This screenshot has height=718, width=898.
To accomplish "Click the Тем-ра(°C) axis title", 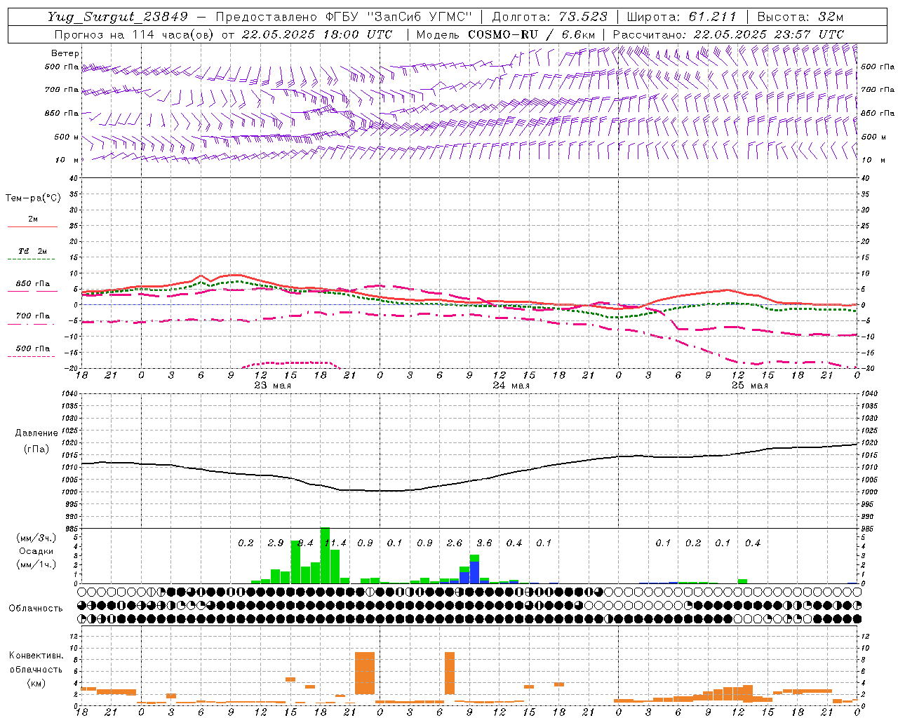I will (33, 198).
